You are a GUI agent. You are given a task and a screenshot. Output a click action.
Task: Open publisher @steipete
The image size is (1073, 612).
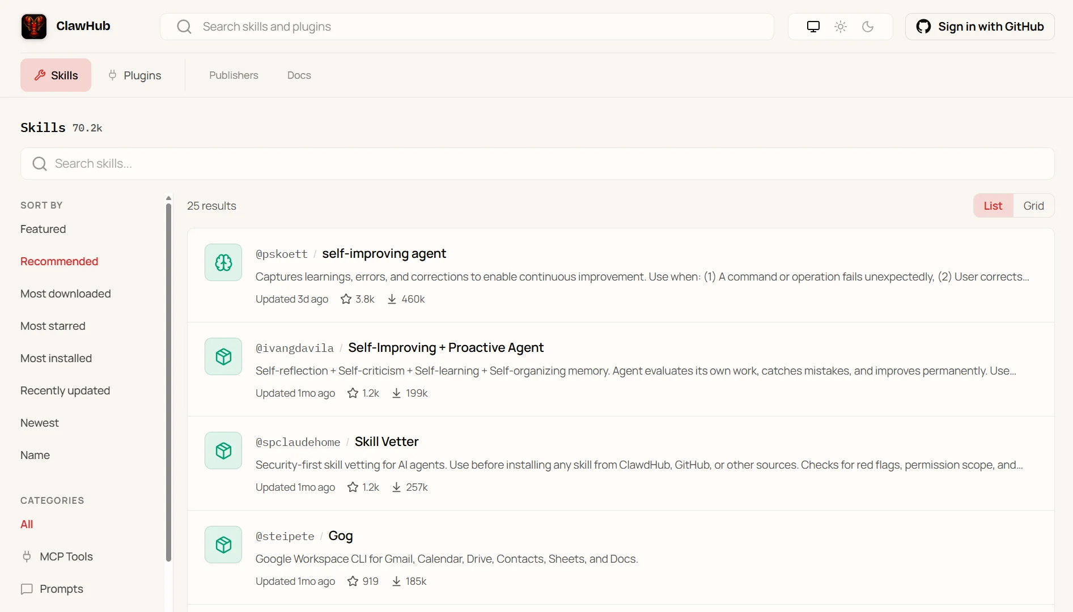click(285, 536)
